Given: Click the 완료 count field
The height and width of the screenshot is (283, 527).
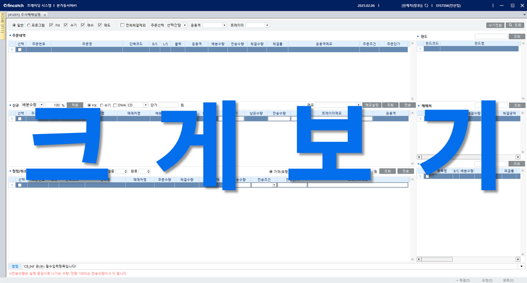Looking at the screenshot, I should 144,171.
